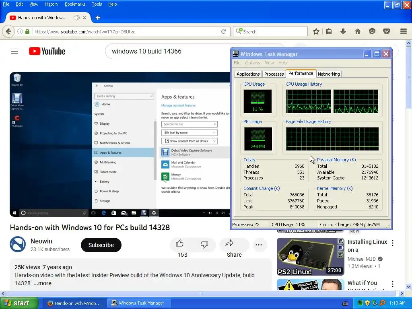Click the vertical scrollbar down arrow
Image resolution: width=412 pixels, height=309 pixels.
click(409, 286)
